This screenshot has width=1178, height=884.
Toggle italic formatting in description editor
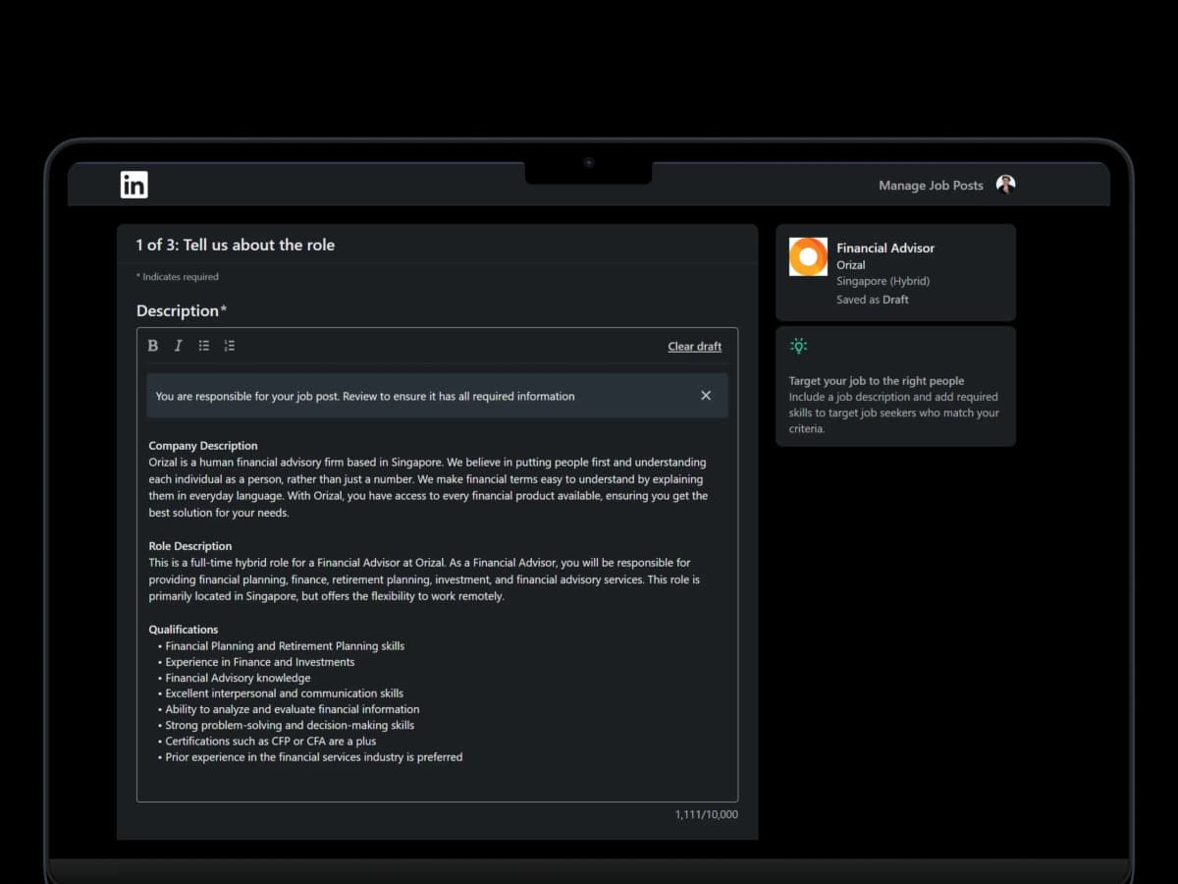pyautogui.click(x=179, y=346)
